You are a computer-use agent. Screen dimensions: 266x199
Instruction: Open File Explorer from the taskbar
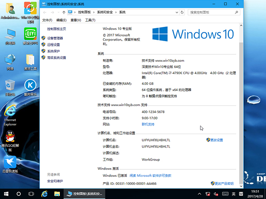57,194
